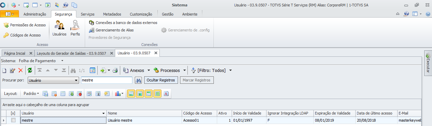Open the Procurar por Usuário combo box
432x126 pixels.
point(53,80)
